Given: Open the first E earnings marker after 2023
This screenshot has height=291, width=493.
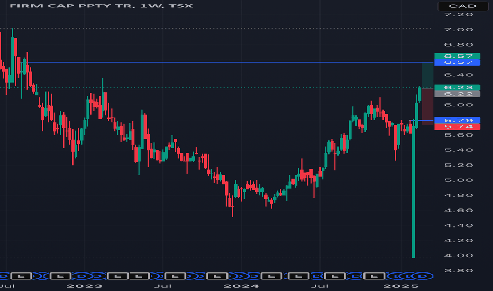Looking at the screenshot, I should tap(118, 276).
